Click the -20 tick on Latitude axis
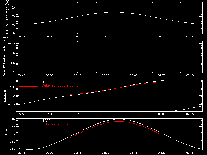 [x=12, y=142]
